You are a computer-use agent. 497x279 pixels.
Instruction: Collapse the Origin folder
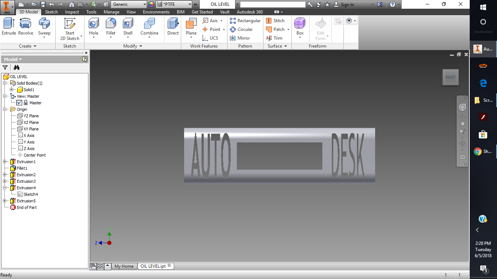pyautogui.click(x=5, y=109)
